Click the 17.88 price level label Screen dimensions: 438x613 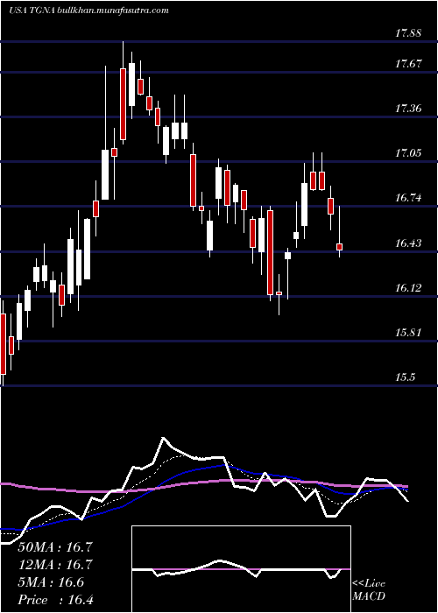408,33
